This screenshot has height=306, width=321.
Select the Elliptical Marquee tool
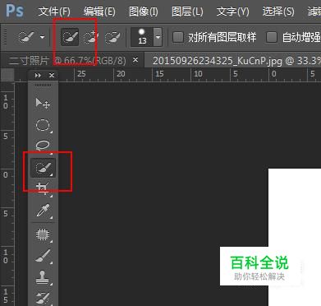43,125
